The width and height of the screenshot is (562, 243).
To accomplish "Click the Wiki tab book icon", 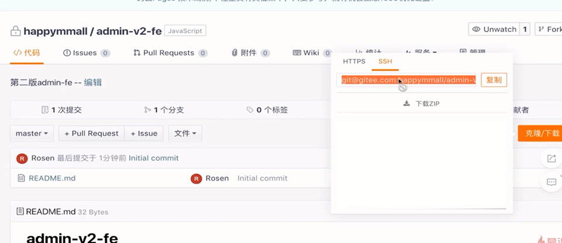I will [x=296, y=53].
